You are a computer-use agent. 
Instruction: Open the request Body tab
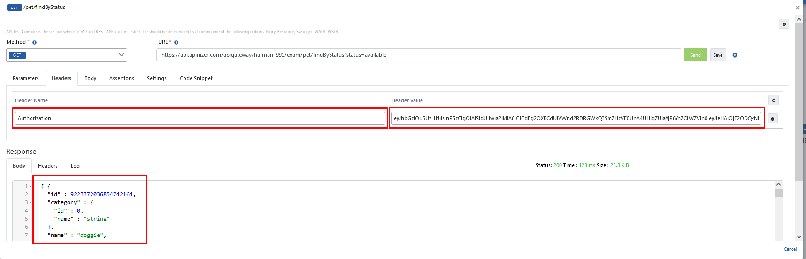point(90,78)
